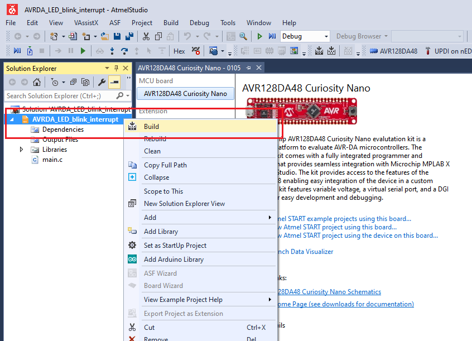Click Start Debugging and Break next to Debug combo
Viewport: 472px width, 341px height.
pos(272,36)
